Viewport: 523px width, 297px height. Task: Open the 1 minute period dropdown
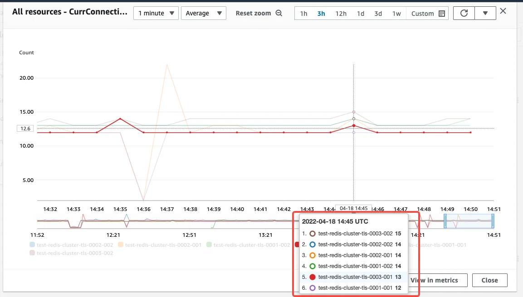156,13
